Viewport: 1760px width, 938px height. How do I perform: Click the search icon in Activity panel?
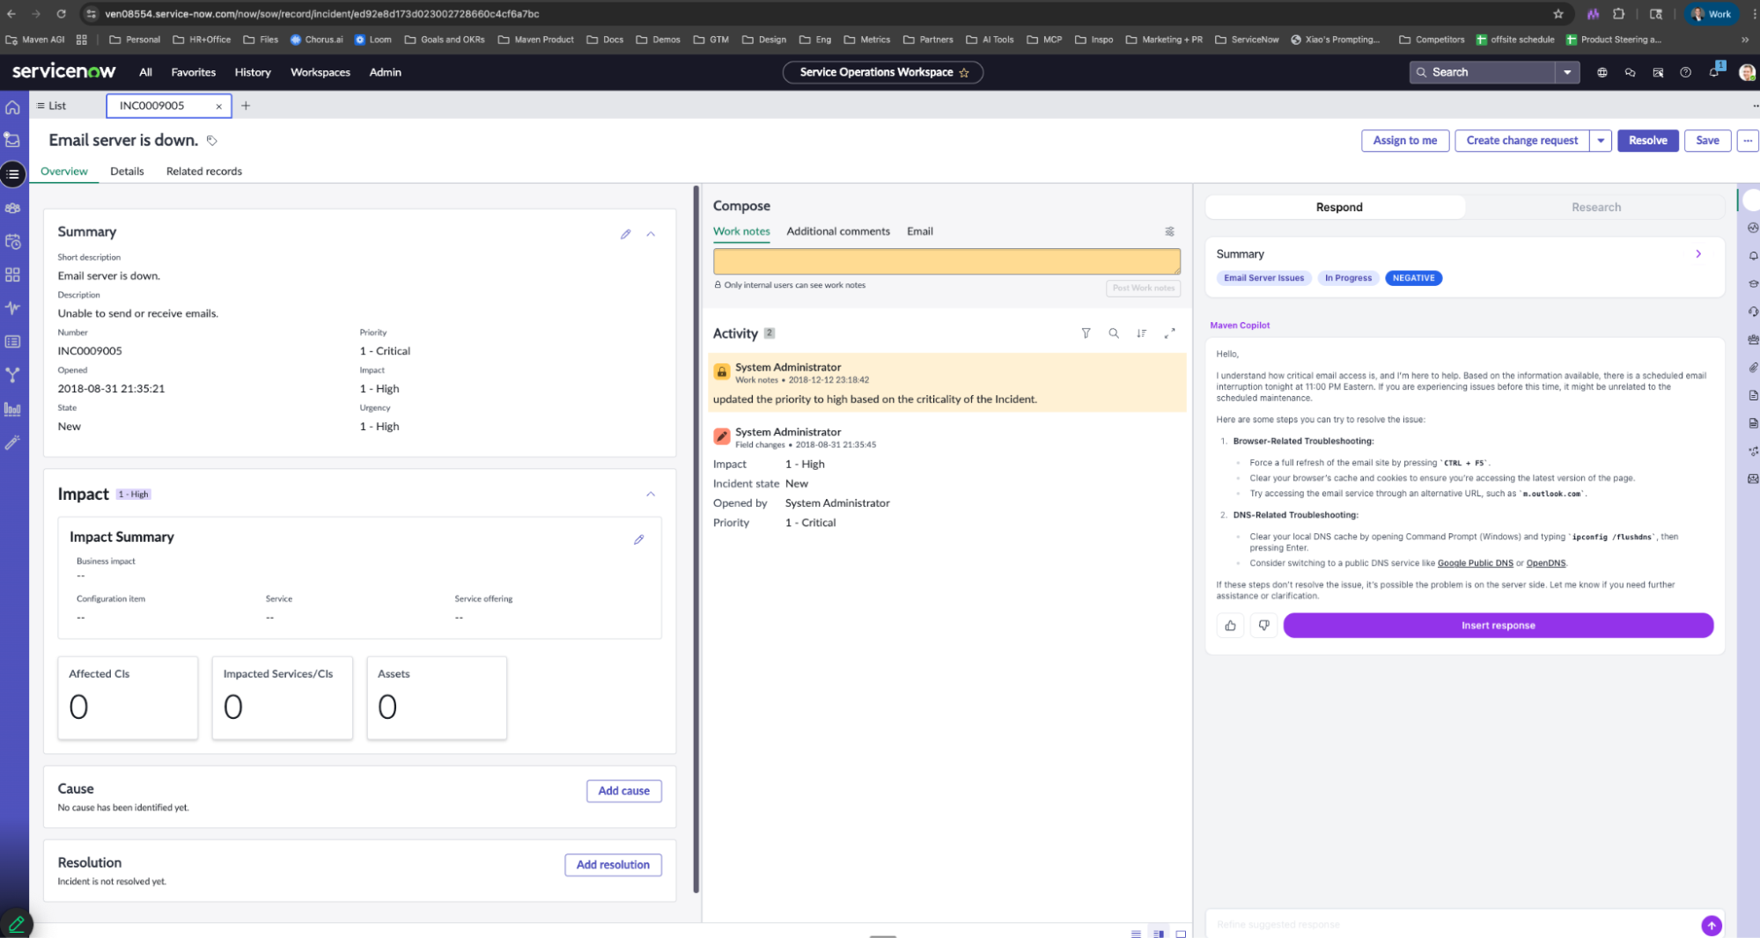[x=1114, y=333]
